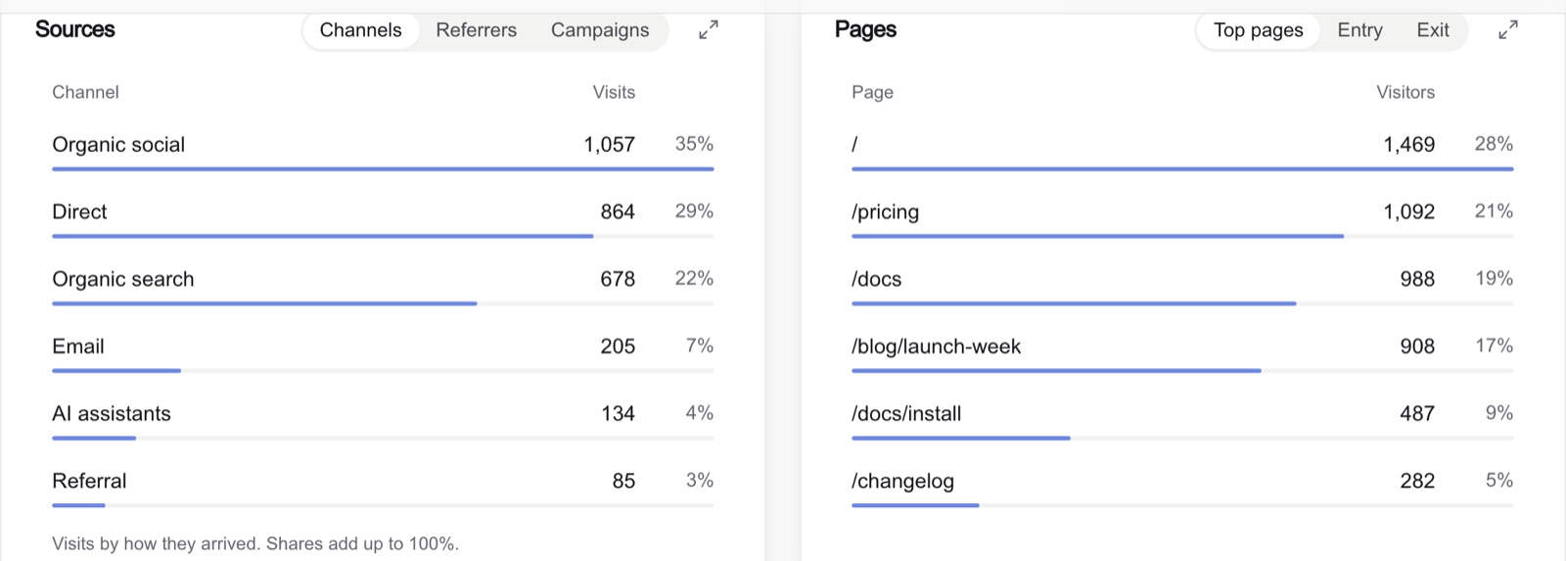The image size is (1566, 561).
Task: Show the Entry pages tab
Action: click(x=1360, y=30)
